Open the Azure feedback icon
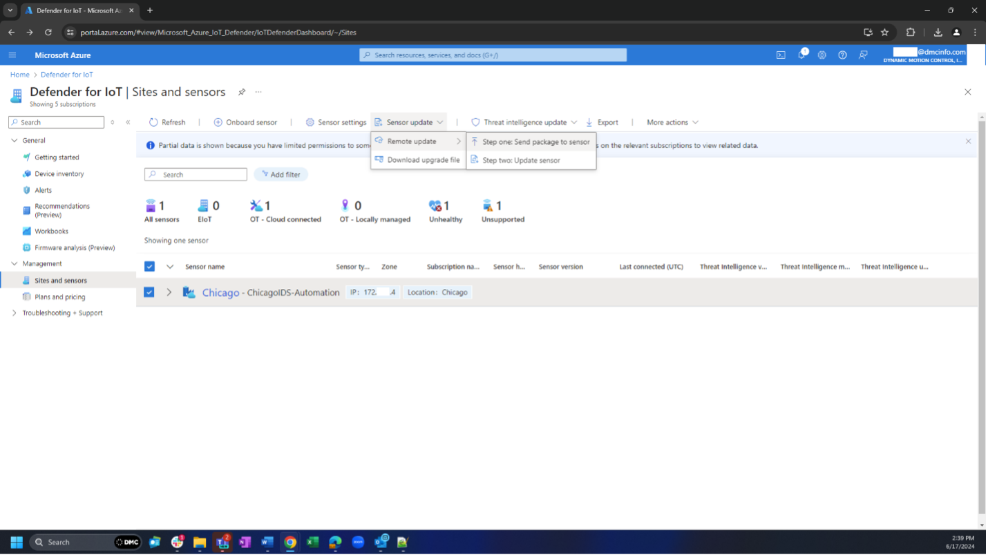The height and width of the screenshot is (557, 988). pos(863,55)
